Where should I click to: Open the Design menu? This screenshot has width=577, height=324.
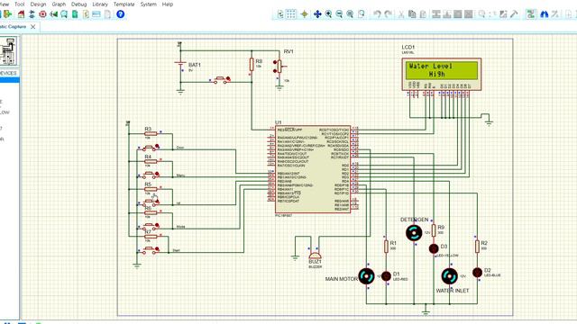pos(38,4)
